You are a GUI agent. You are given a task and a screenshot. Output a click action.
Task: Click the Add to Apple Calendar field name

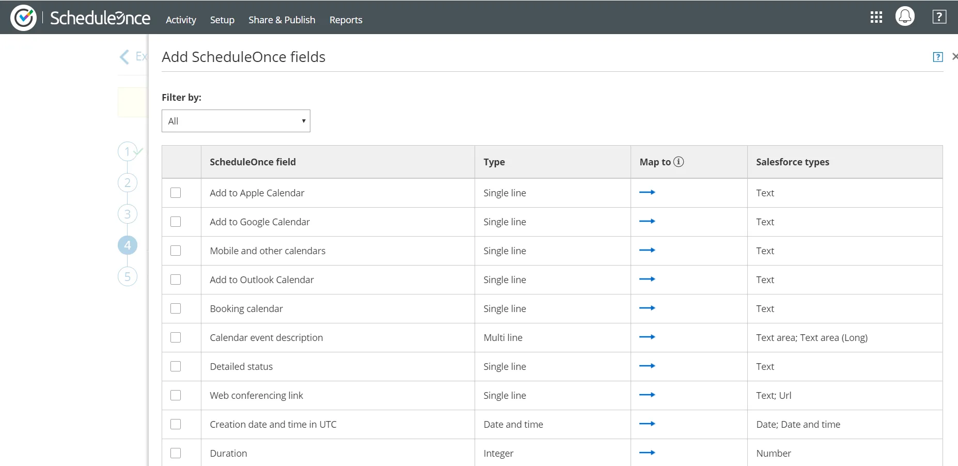(x=257, y=193)
